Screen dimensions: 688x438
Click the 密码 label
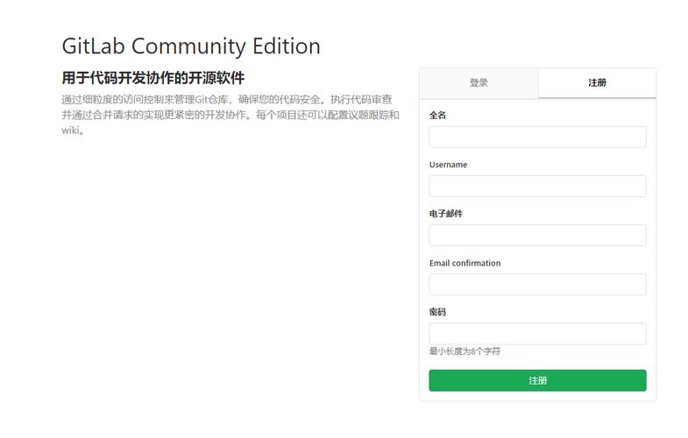tap(437, 312)
